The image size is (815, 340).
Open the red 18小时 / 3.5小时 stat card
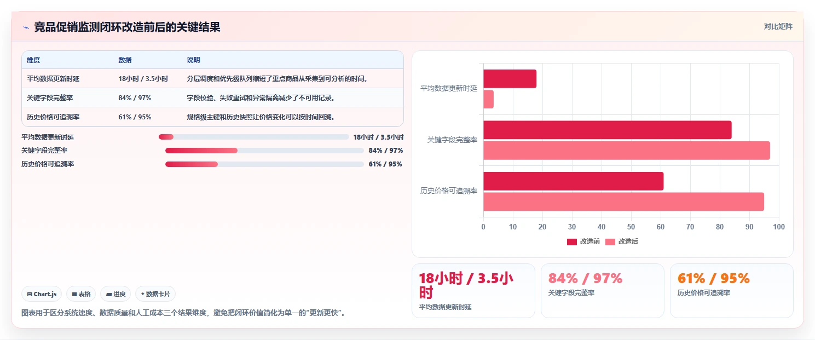click(473, 291)
